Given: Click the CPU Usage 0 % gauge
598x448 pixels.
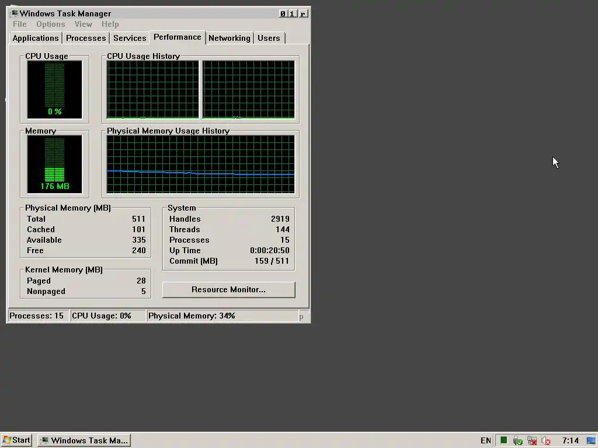Looking at the screenshot, I should [54, 89].
